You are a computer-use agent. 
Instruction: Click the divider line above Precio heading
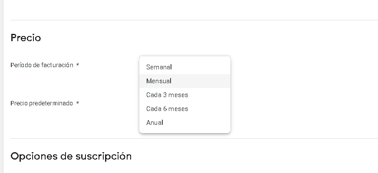coord(194,20)
